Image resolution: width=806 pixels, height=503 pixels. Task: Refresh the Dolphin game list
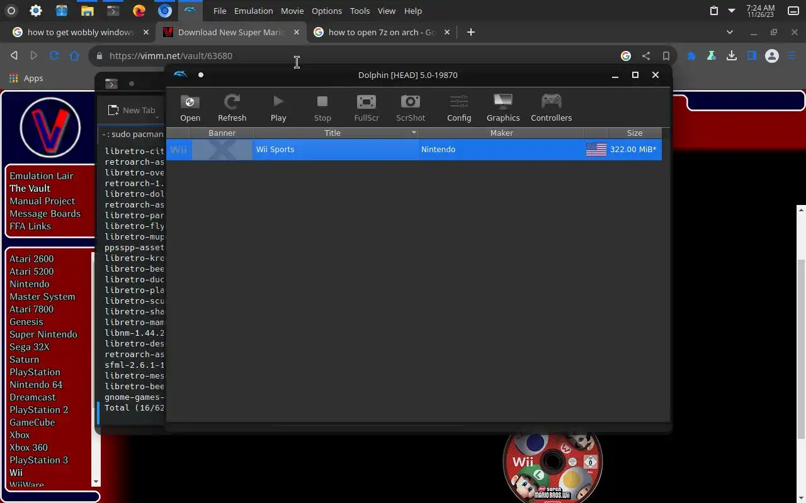pyautogui.click(x=232, y=108)
